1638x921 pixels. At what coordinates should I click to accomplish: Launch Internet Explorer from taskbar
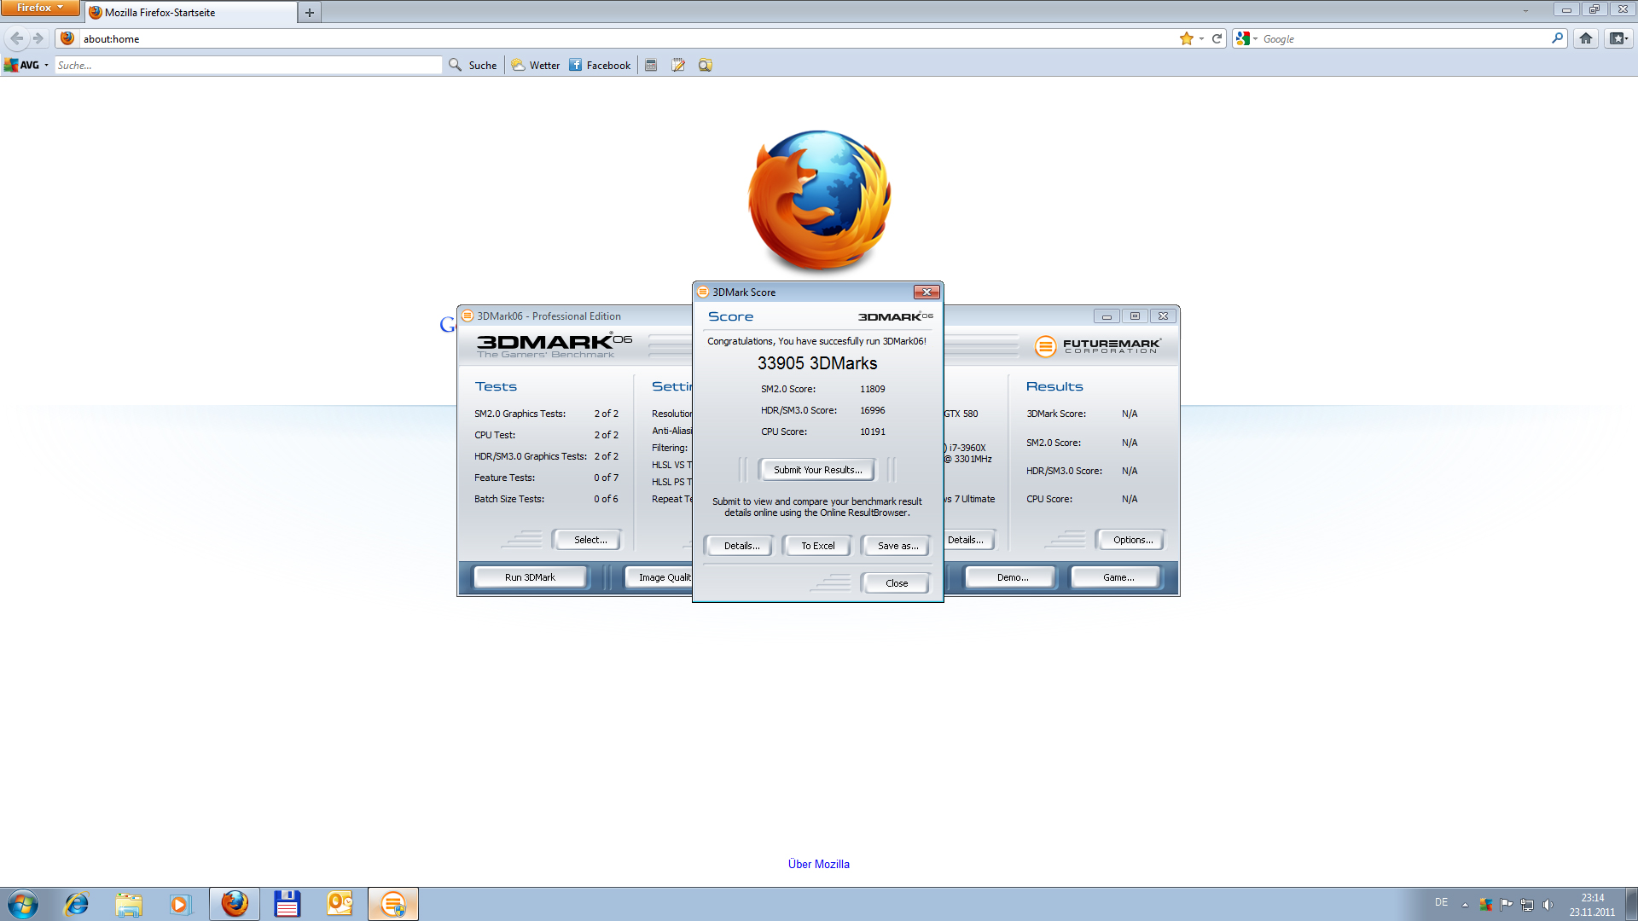[77, 904]
